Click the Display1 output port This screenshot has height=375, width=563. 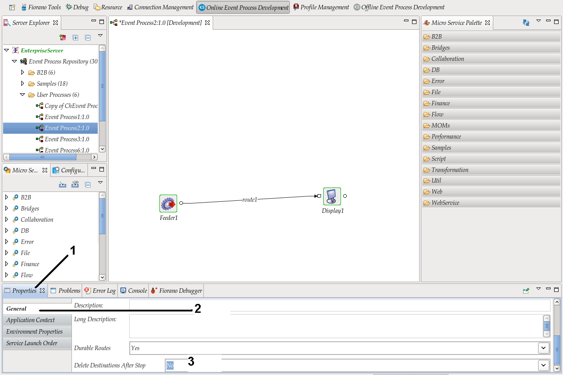click(345, 195)
